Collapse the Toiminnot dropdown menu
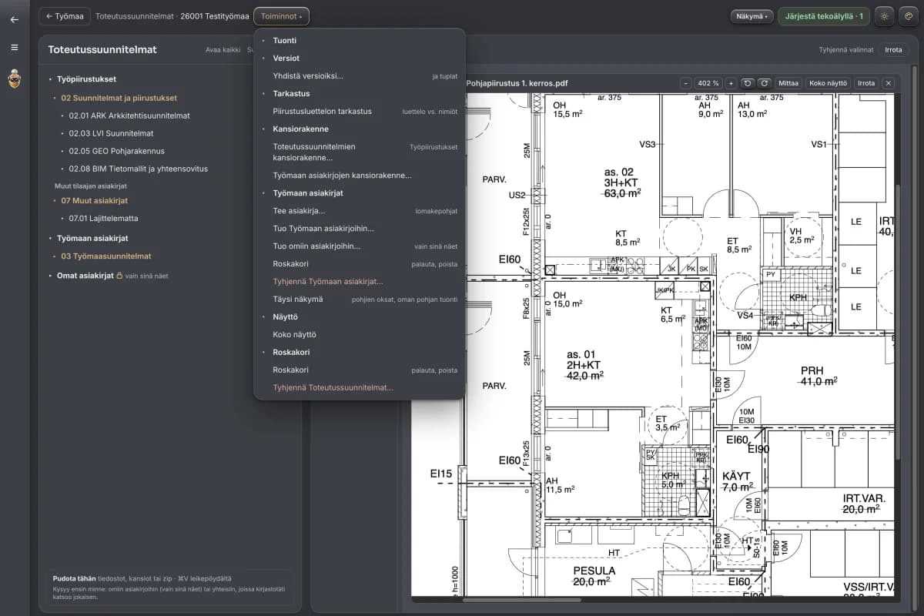The image size is (924, 616). (x=282, y=16)
